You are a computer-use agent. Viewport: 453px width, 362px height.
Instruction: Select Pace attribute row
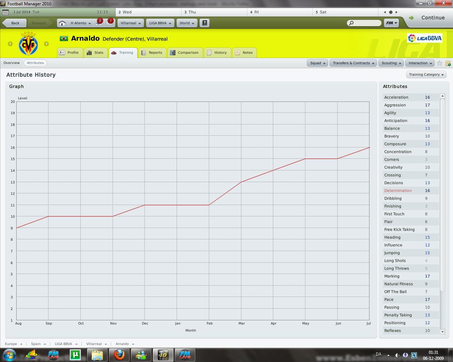tap(411, 299)
